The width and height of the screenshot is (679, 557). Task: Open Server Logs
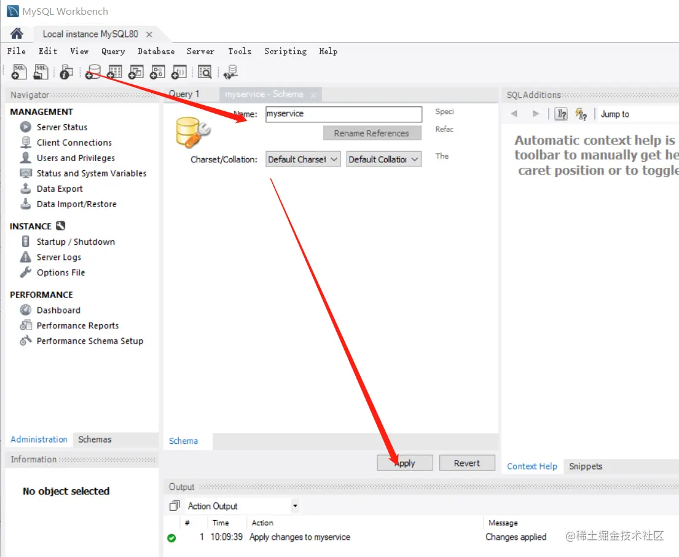pos(59,257)
